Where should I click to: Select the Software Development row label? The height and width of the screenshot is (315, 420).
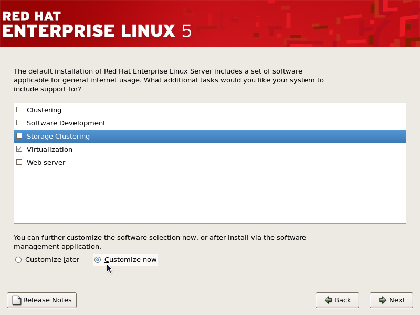66,123
